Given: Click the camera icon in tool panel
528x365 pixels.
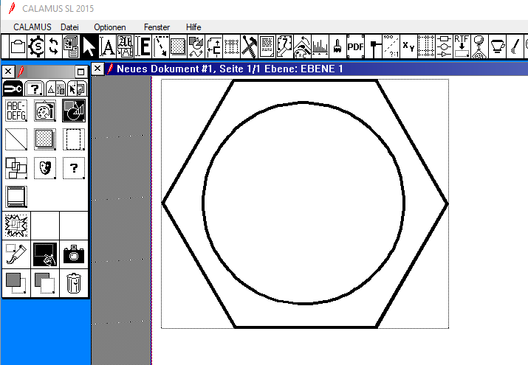Looking at the screenshot, I should (73, 254).
